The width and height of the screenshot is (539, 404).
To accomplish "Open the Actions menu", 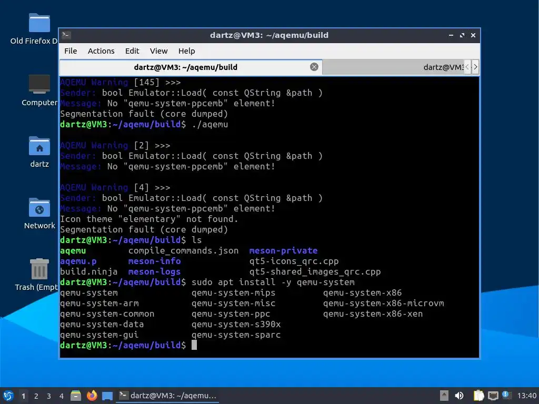I will pos(101,51).
